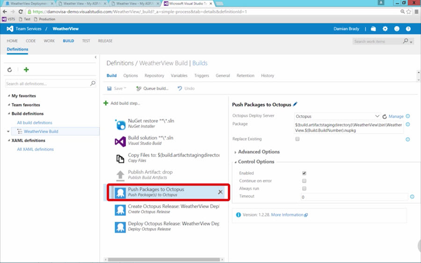Open All build definitions link
The image size is (421, 263).
(x=35, y=123)
